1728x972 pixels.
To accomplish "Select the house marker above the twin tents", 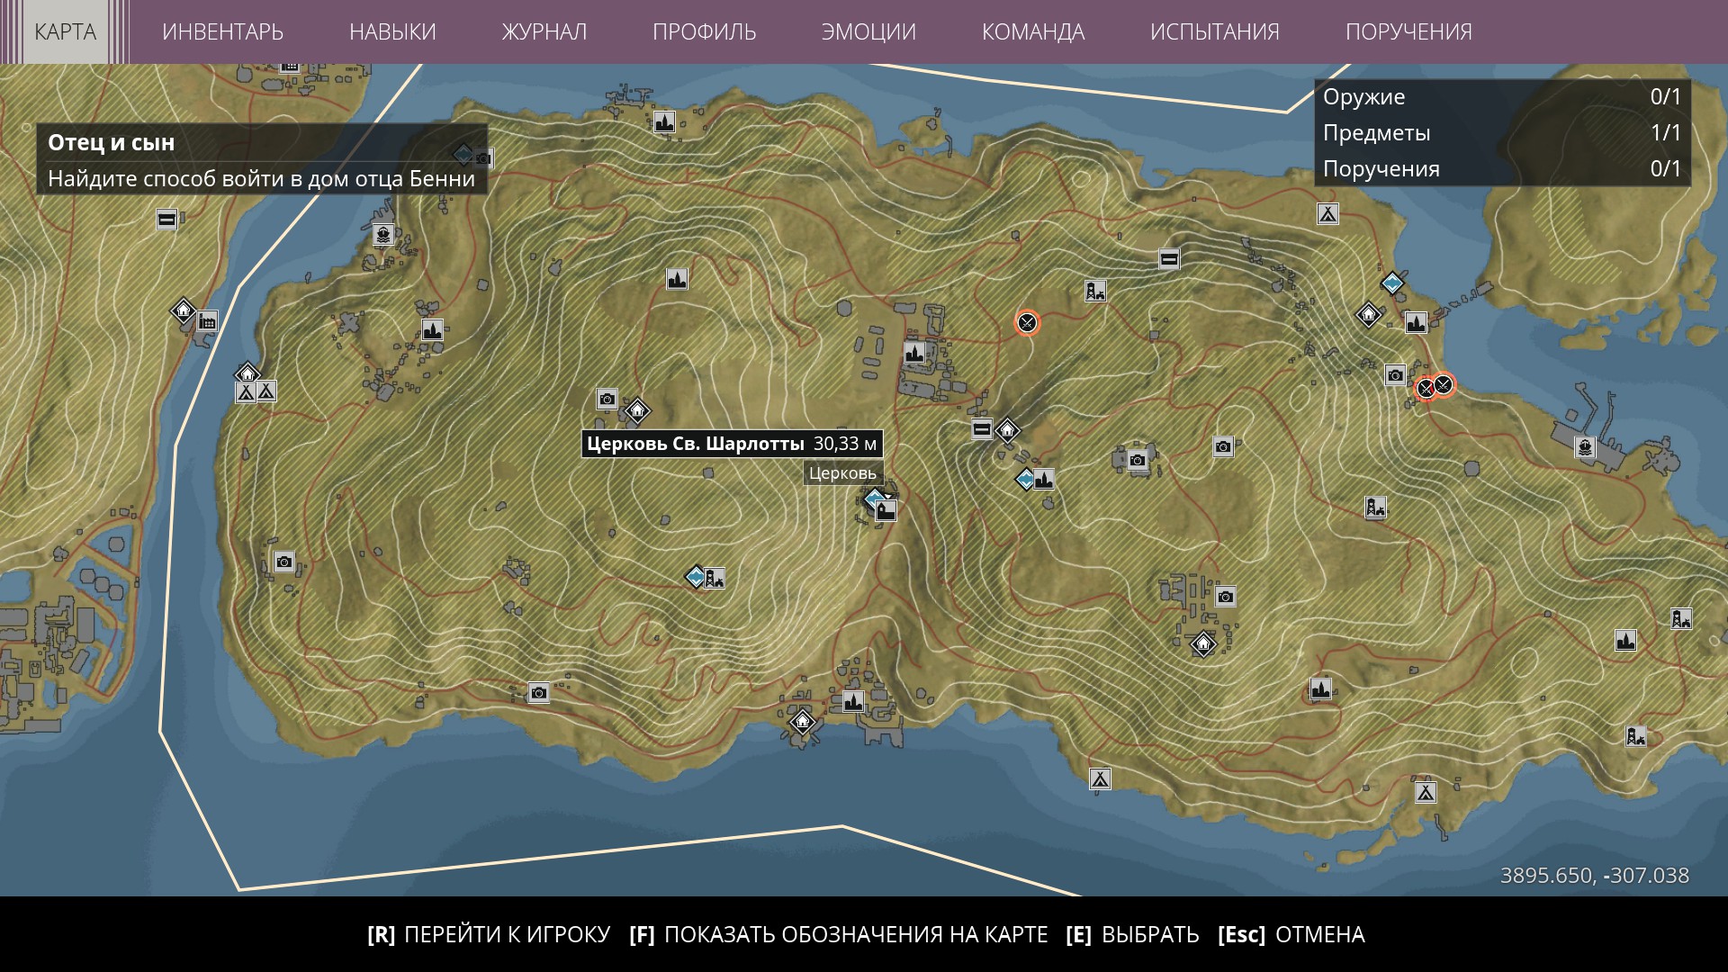I will [x=247, y=373].
